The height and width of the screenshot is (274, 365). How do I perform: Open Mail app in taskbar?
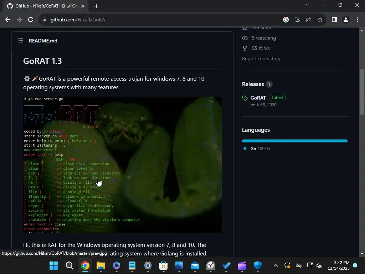point(195,265)
